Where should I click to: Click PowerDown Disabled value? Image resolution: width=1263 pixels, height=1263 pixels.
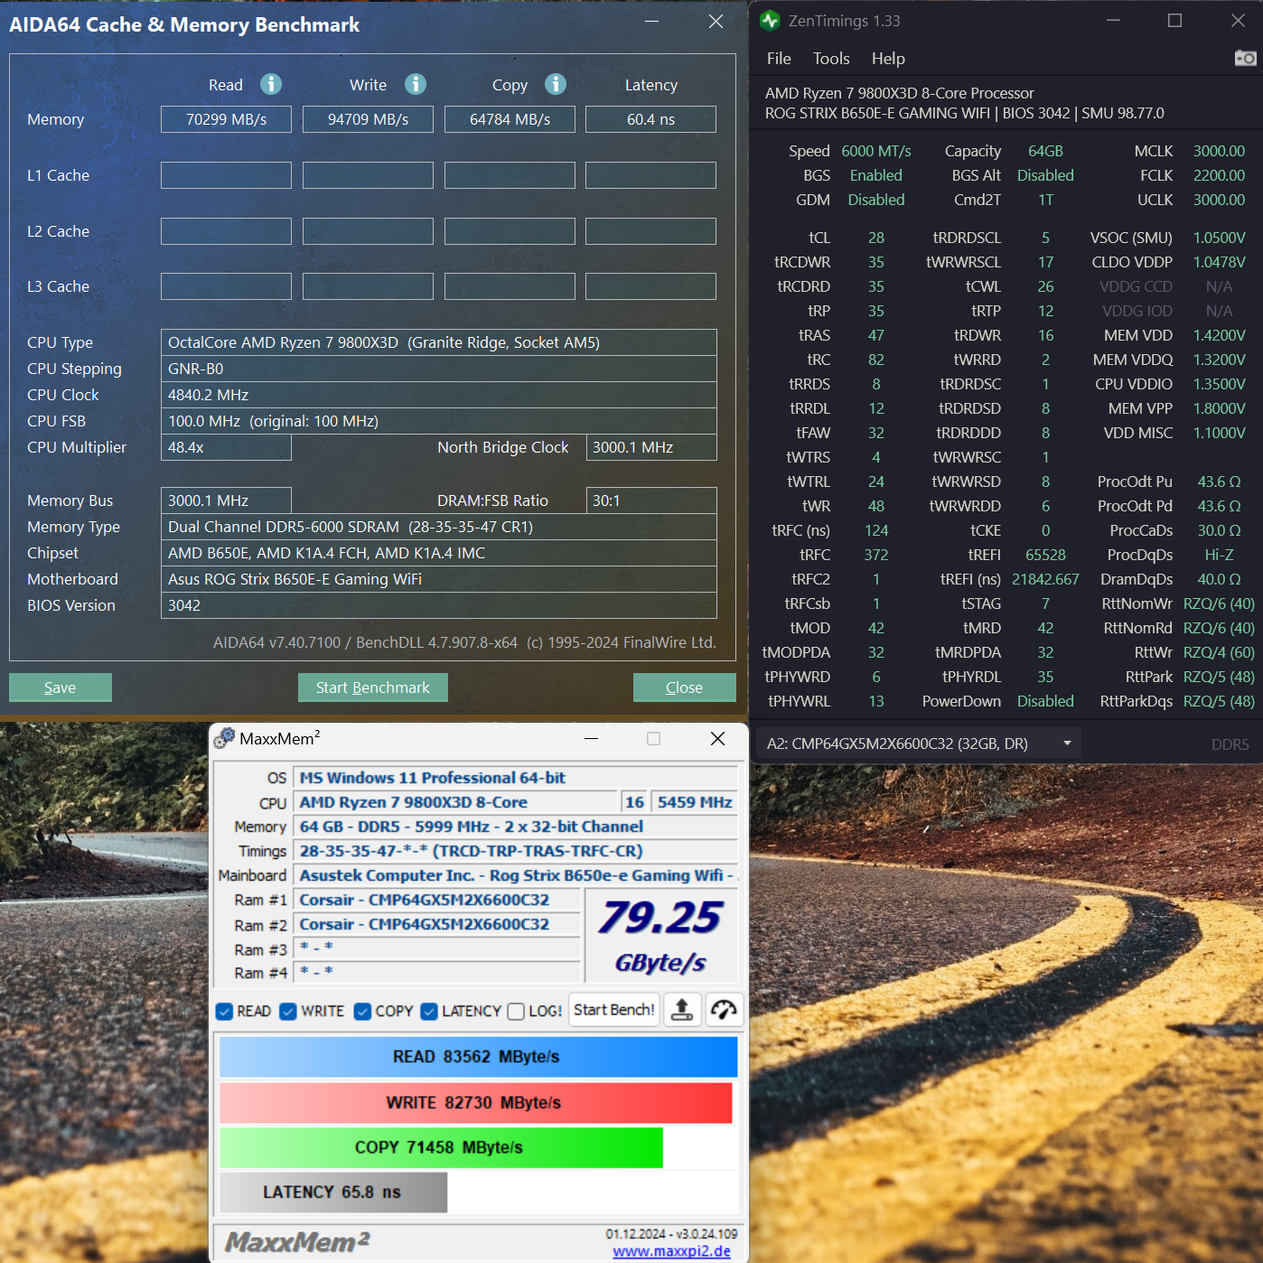[1045, 701]
